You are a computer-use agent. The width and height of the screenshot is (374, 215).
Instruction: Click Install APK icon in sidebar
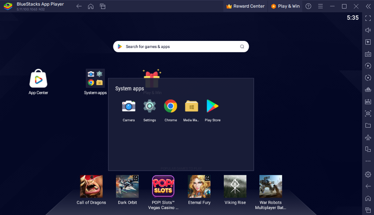368,102
